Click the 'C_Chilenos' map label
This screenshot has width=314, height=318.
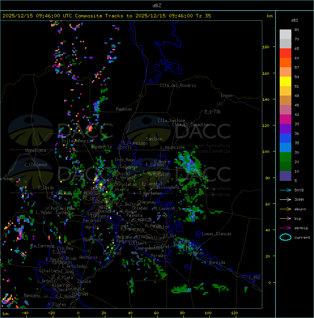click(36, 165)
